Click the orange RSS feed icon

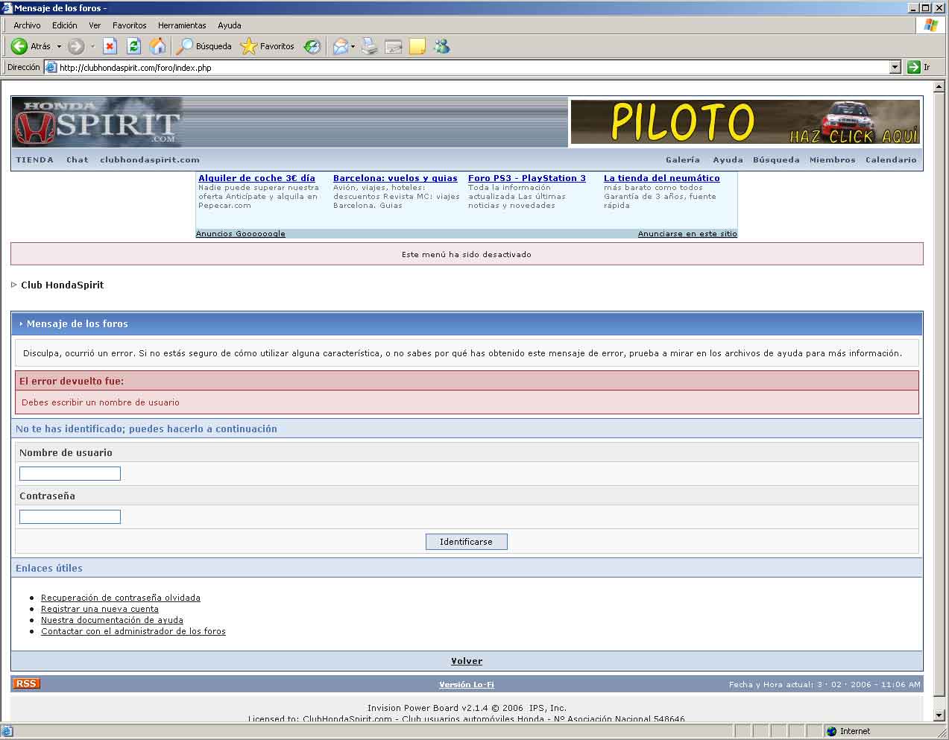[x=26, y=683]
